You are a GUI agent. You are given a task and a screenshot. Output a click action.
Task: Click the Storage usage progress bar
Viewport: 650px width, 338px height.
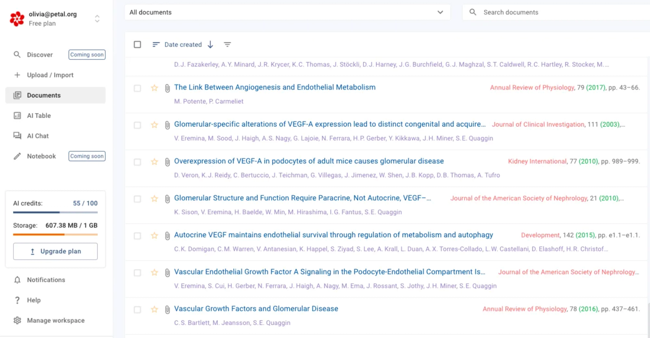55,234
